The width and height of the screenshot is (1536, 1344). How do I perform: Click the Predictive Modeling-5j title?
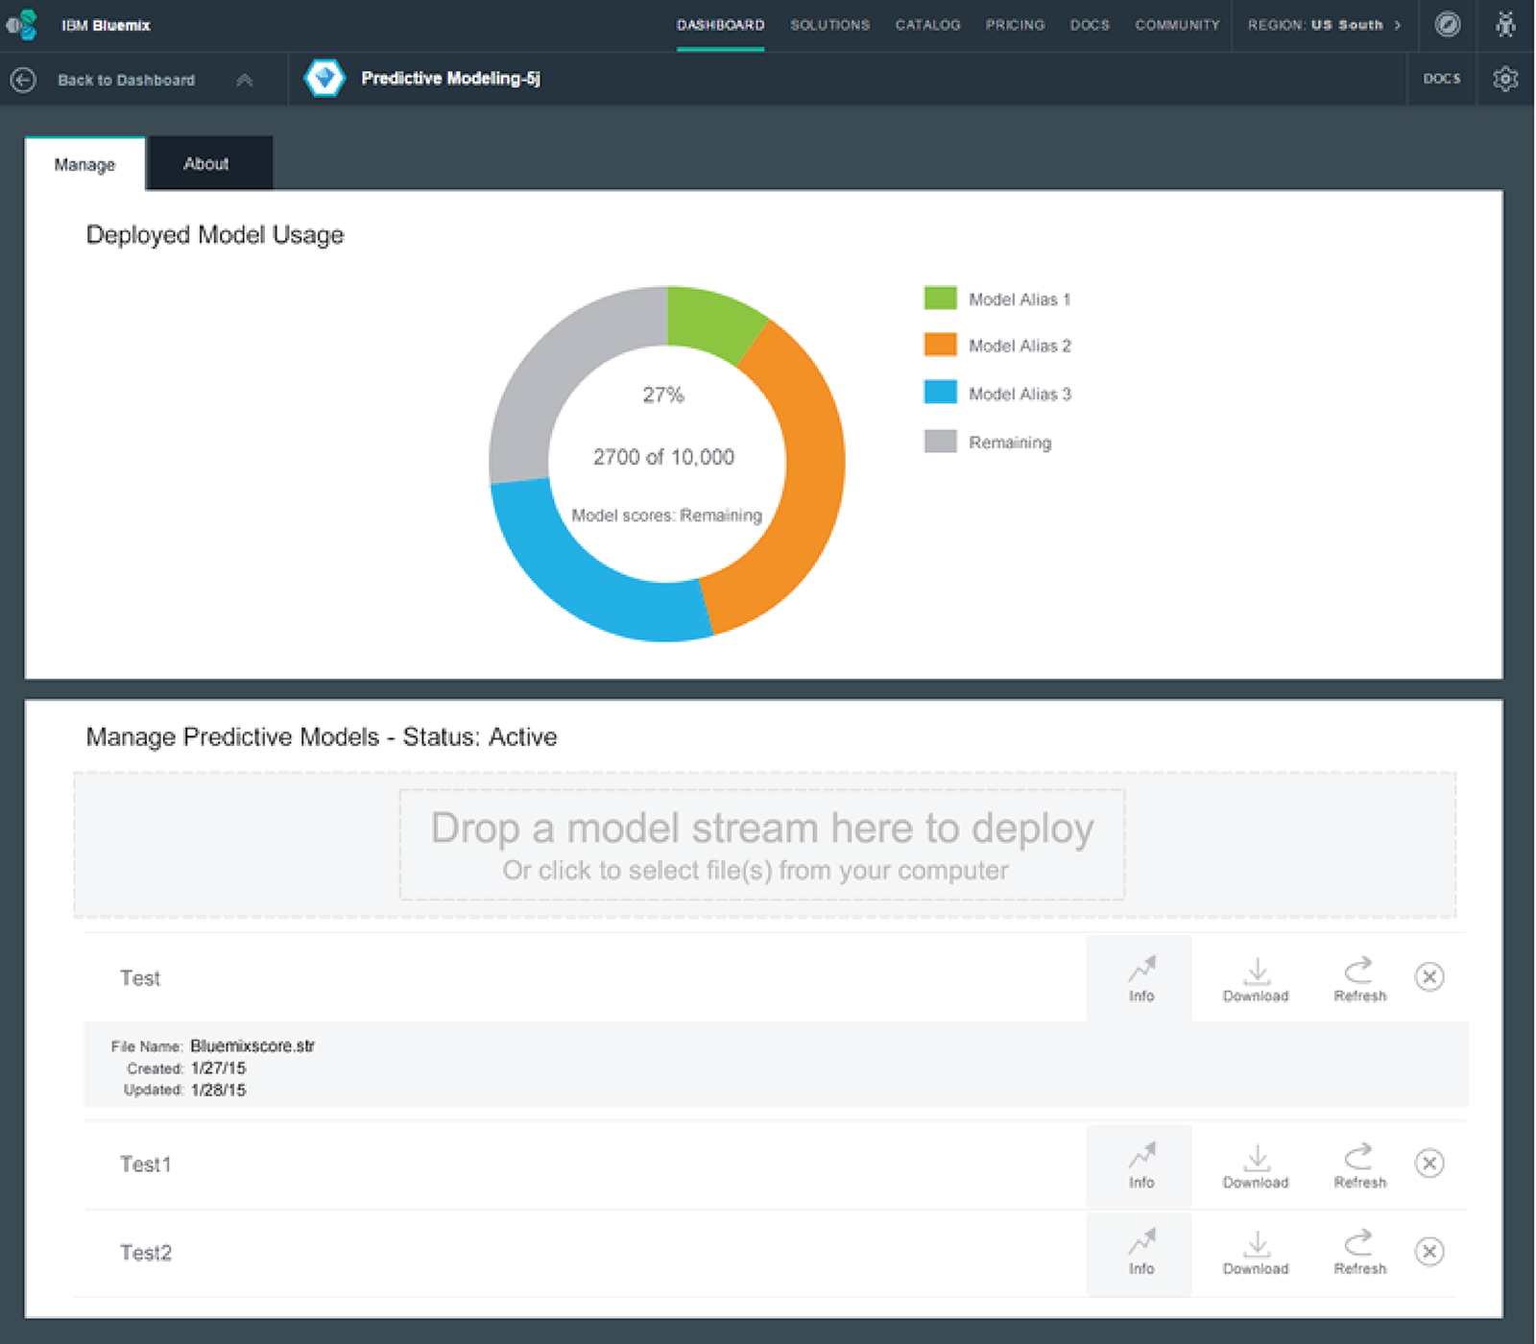(x=450, y=79)
